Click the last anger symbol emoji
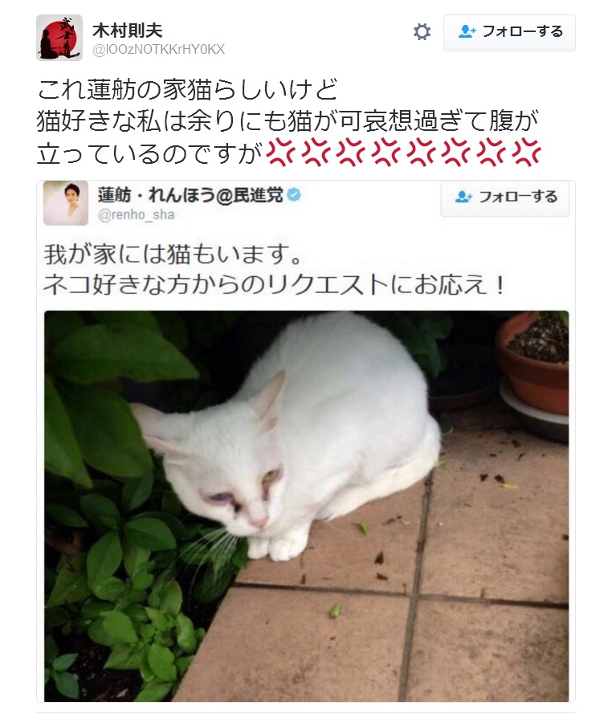The width and height of the screenshot is (612, 714). pyautogui.click(x=526, y=153)
